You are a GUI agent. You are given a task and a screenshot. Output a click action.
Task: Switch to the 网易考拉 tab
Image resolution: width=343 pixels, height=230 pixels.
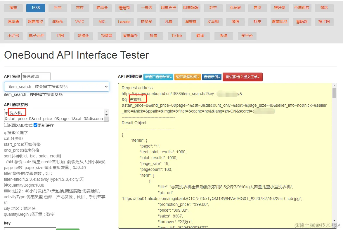click(35, 22)
